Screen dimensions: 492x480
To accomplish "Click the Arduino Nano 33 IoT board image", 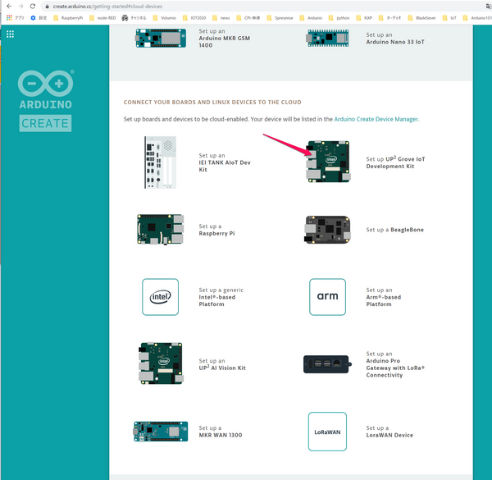I will [328, 39].
